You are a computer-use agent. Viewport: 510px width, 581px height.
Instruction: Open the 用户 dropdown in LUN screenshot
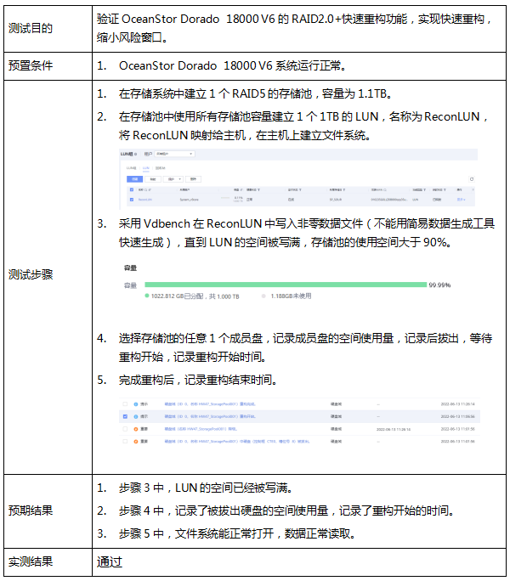pyautogui.click(x=175, y=154)
